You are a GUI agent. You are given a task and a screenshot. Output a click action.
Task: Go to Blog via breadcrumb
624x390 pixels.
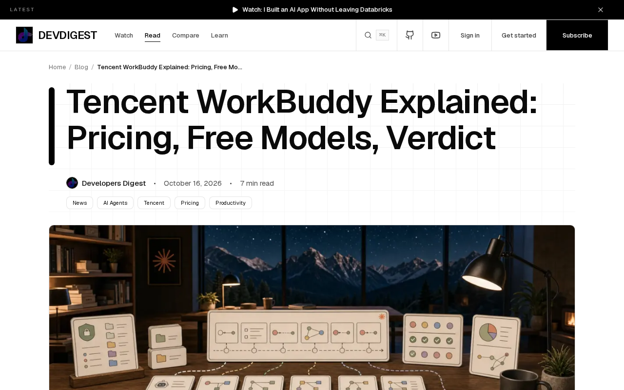81,67
